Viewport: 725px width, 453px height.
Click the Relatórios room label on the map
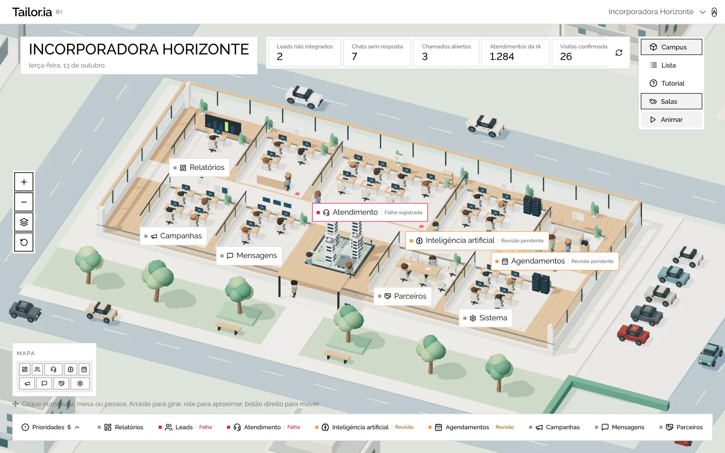pyautogui.click(x=199, y=168)
